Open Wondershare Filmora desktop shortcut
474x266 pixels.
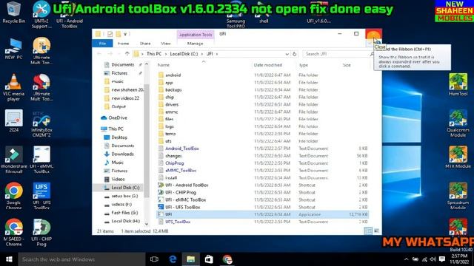[x=13, y=160]
